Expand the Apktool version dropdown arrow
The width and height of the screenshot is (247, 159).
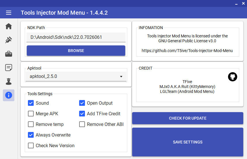point(121,76)
